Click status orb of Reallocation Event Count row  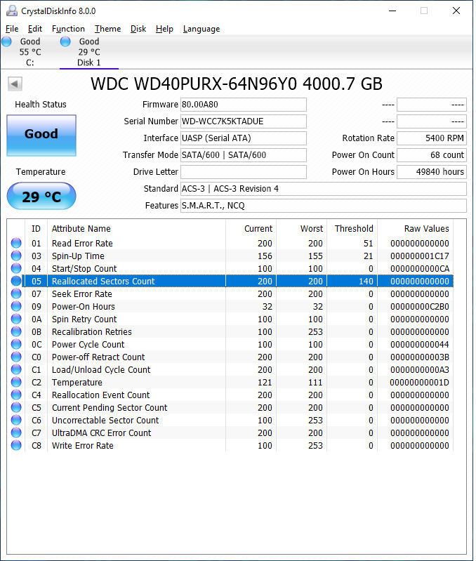(x=16, y=395)
